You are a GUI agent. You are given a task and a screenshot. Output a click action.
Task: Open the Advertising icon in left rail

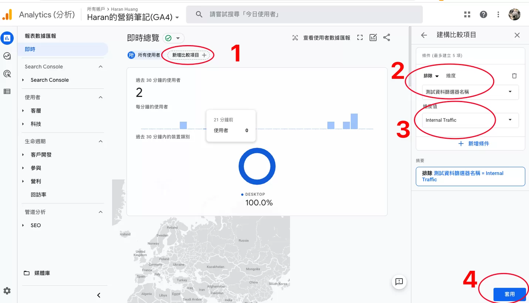click(x=7, y=74)
